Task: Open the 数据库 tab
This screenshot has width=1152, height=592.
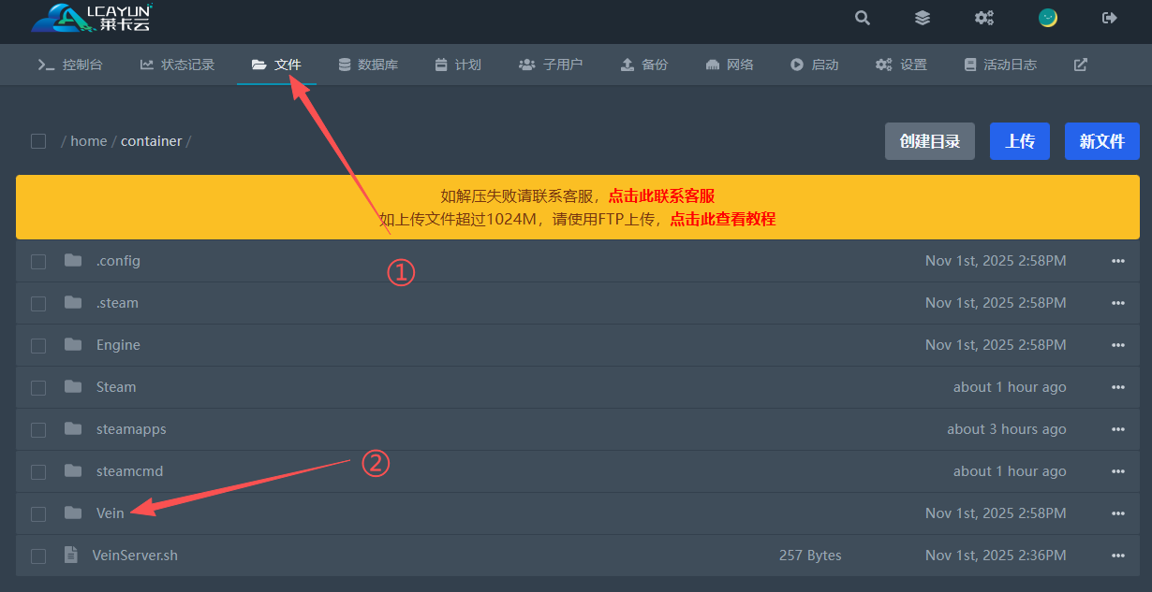Action: [368, 65]
